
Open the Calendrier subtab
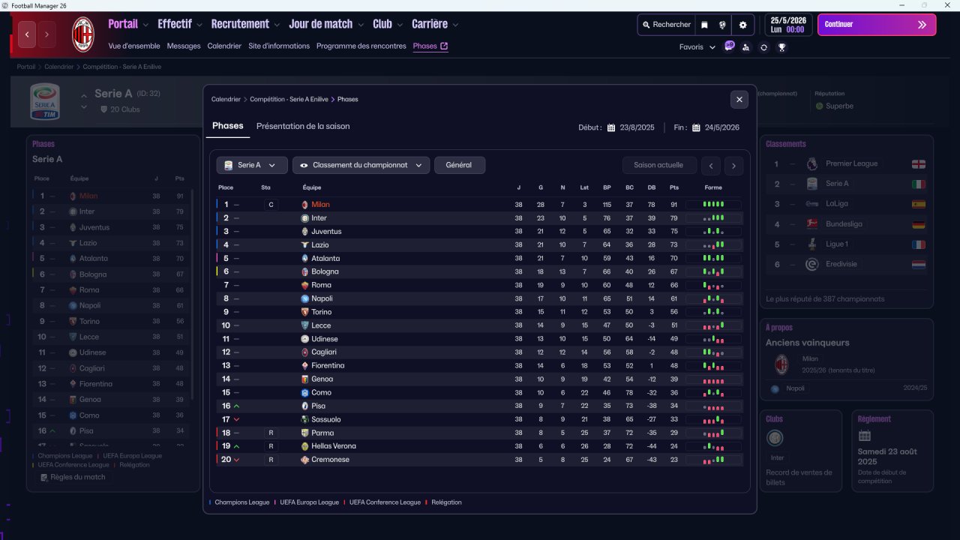click(224, 46)
